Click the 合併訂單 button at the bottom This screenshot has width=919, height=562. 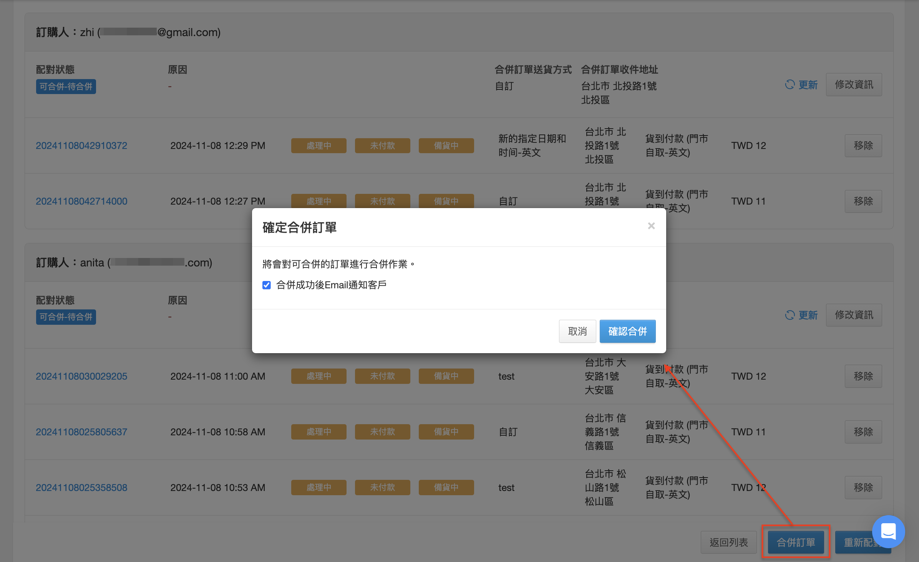pos(796,542)
